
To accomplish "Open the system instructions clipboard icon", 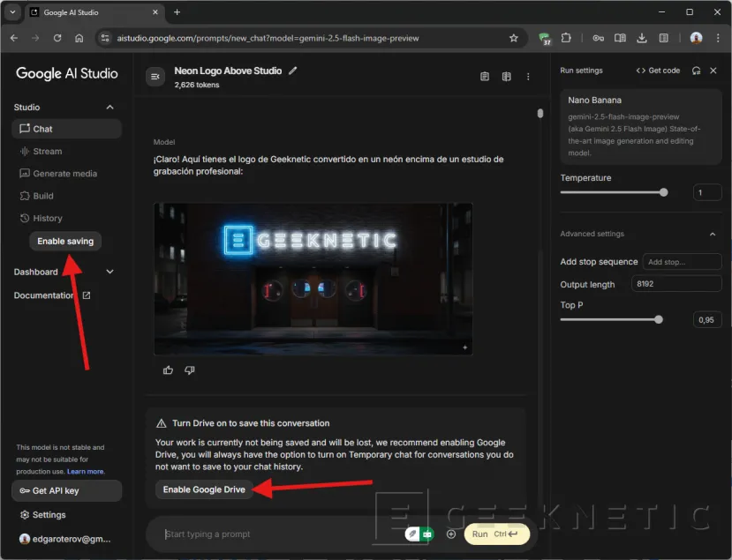I will point(485,77).
